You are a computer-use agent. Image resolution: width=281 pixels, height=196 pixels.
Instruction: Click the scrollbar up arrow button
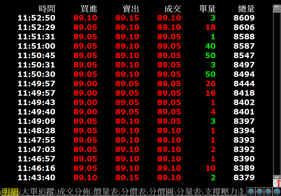pos(277,7)
